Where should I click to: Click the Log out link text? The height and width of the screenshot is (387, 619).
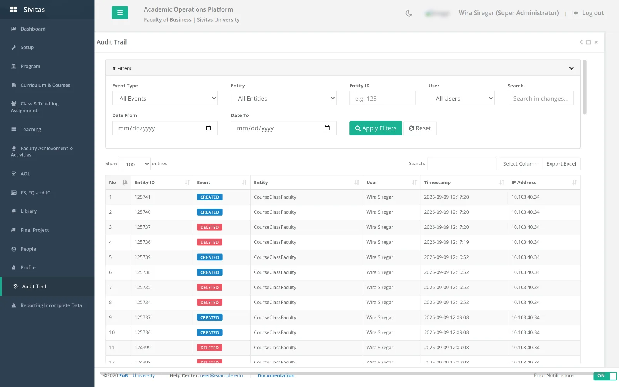[593, 13]
